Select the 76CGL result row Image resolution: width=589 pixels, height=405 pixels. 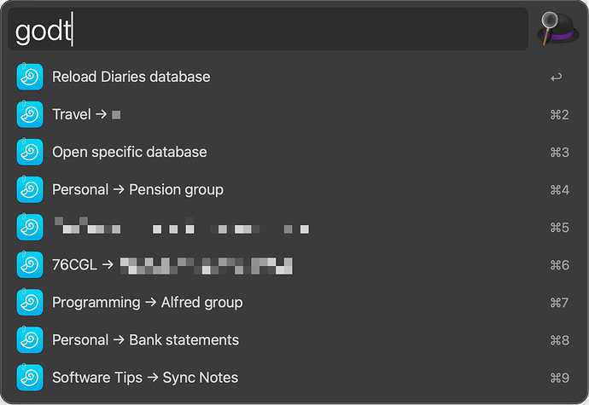pos(171,265)
